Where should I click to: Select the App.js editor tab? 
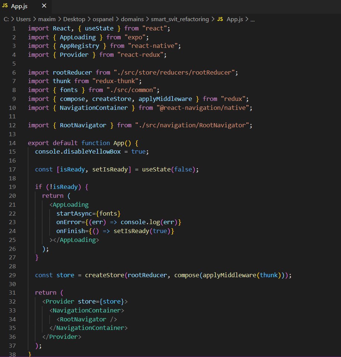click(x=26, y=6)
